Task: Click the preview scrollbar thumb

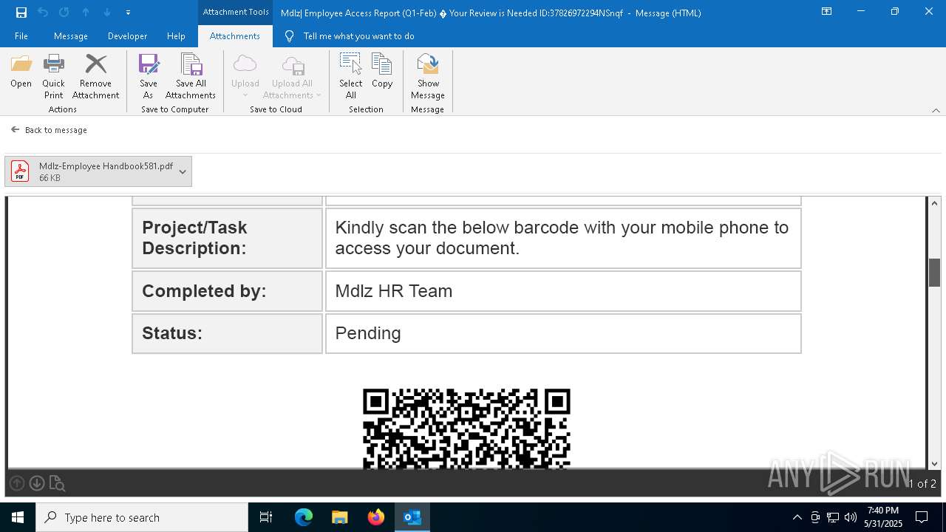Action: point(935,273)
